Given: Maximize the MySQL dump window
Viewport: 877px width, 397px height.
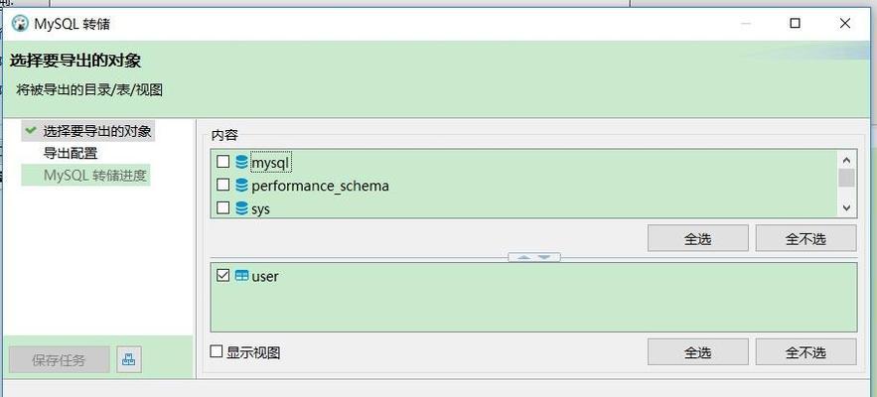Looking at the screenshot, I should (795, 23).
